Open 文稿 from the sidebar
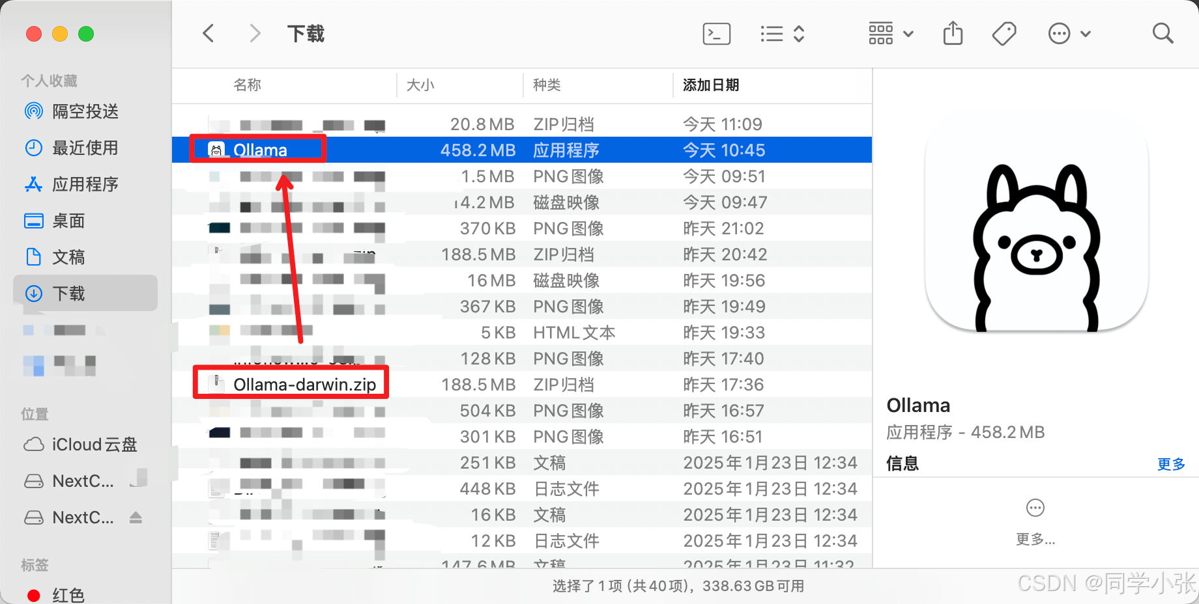 point(69,257)
